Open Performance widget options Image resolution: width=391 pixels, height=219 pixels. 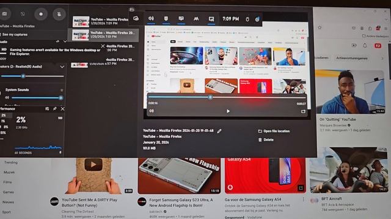pyautogui.click(x=47, y=109)
